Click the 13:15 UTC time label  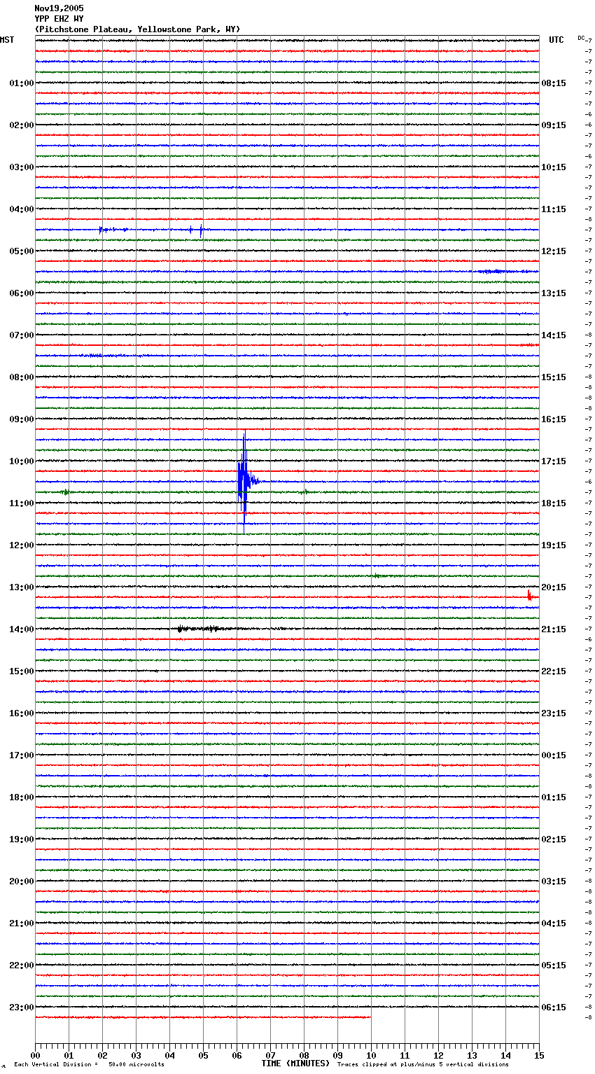point(554,293)
